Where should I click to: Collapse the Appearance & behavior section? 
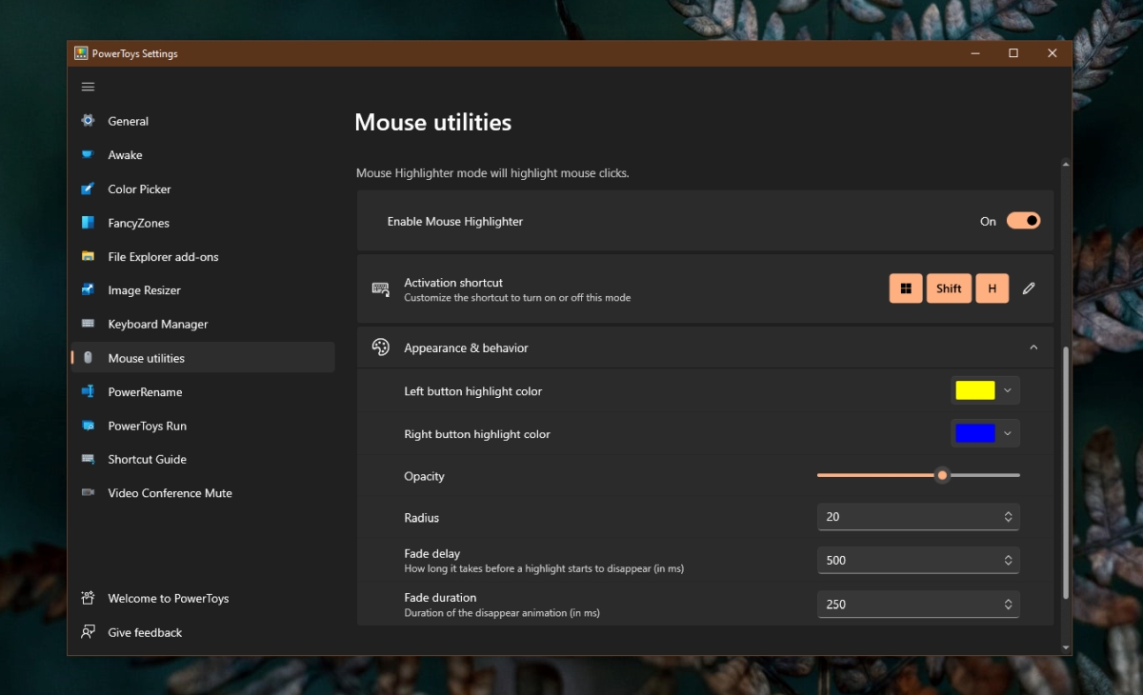(1033, 347)
